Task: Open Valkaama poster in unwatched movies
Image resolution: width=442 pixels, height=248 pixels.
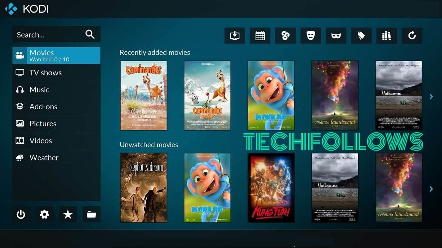Action: (335, 188)
